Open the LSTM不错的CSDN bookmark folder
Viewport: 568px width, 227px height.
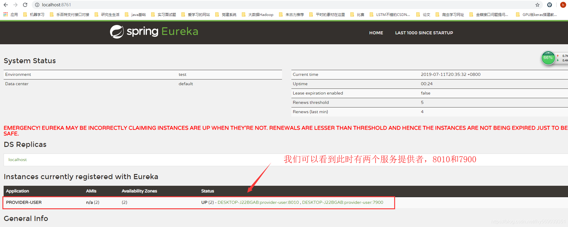tap(390, 14)
